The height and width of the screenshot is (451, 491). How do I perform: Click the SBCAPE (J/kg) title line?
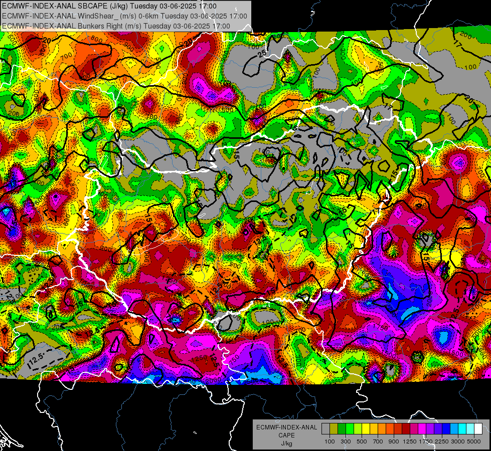tap(109, 6)
